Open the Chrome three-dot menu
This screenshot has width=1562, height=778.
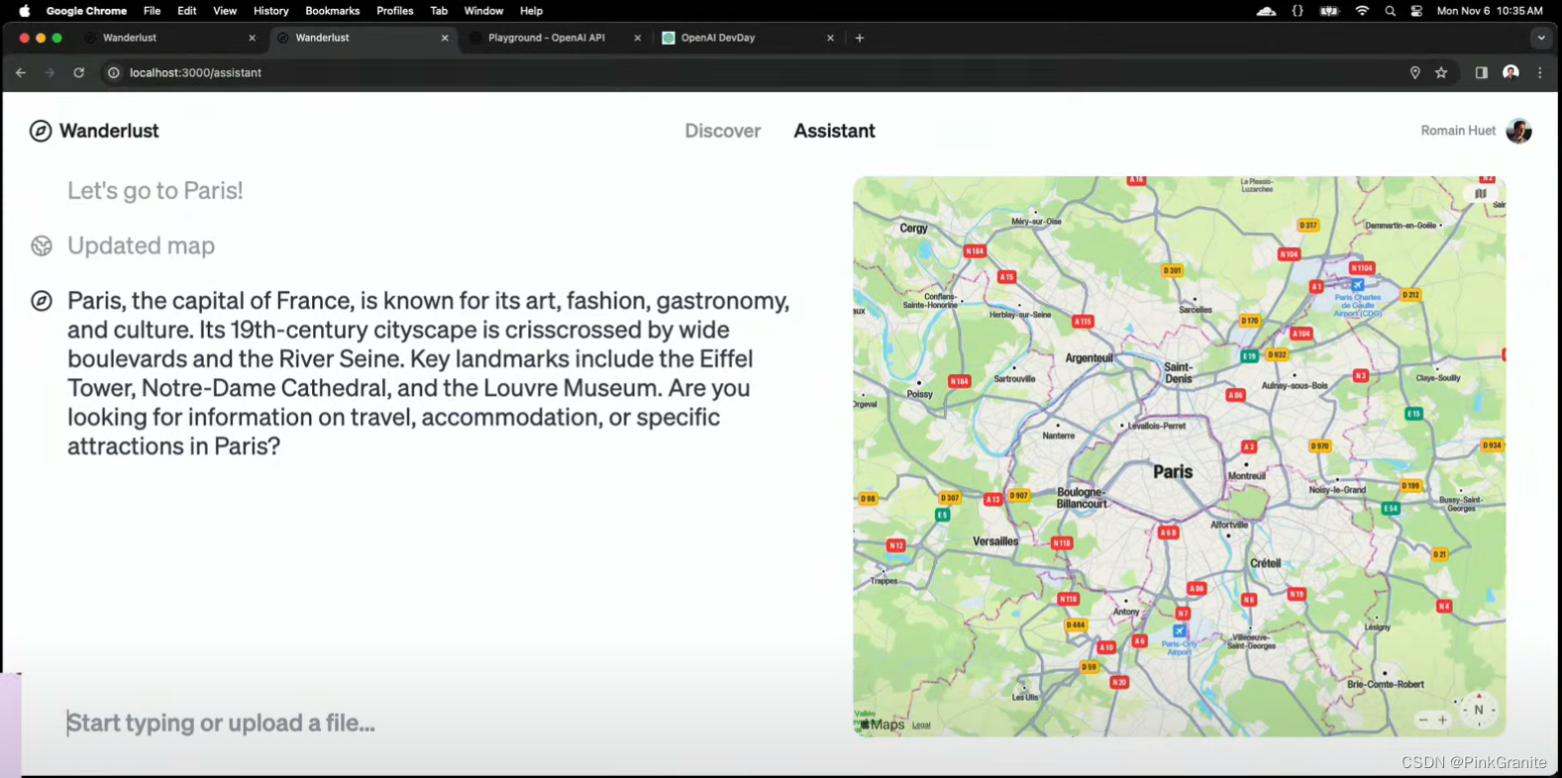click(1540, 72)
